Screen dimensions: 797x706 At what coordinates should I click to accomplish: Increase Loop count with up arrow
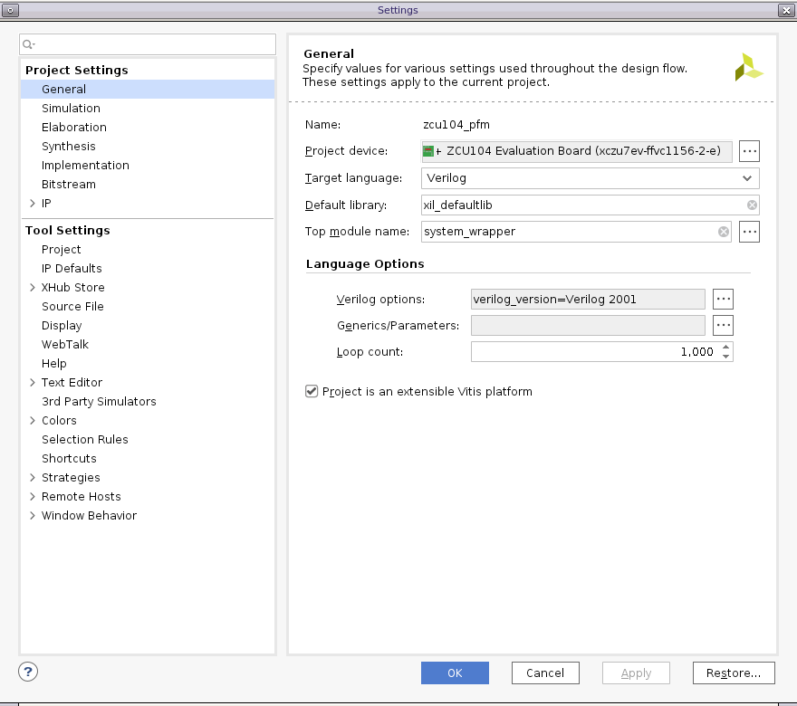726,347
